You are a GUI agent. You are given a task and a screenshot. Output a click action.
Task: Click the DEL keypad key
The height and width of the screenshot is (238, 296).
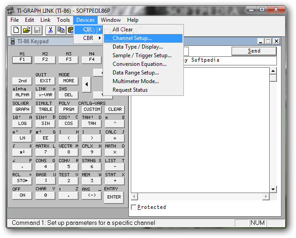click(x=69, y=95)
